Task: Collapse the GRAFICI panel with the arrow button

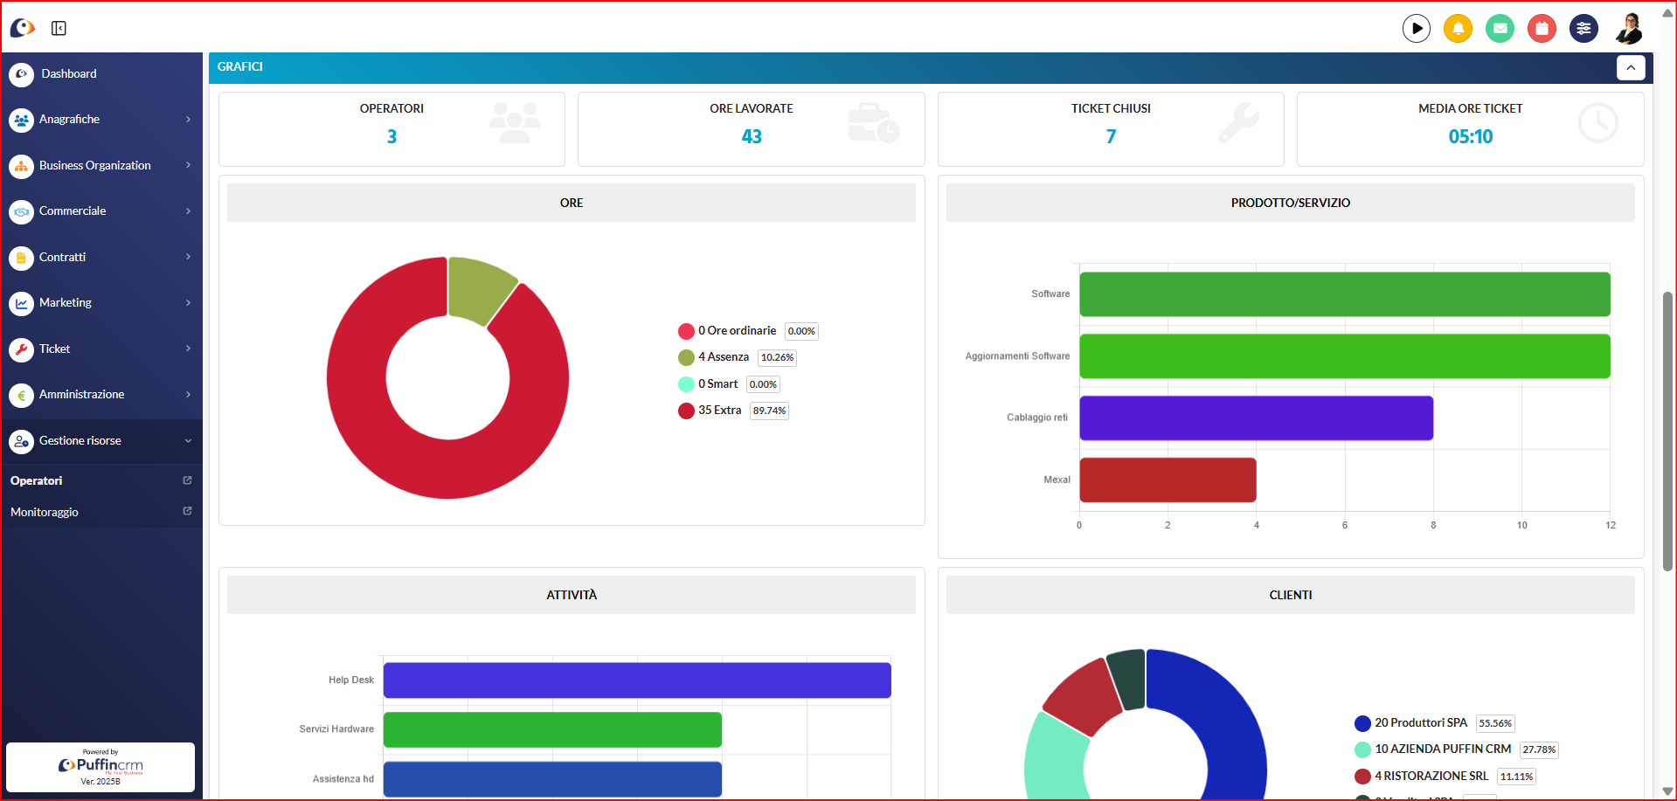Action: [x=1631, y=67]
